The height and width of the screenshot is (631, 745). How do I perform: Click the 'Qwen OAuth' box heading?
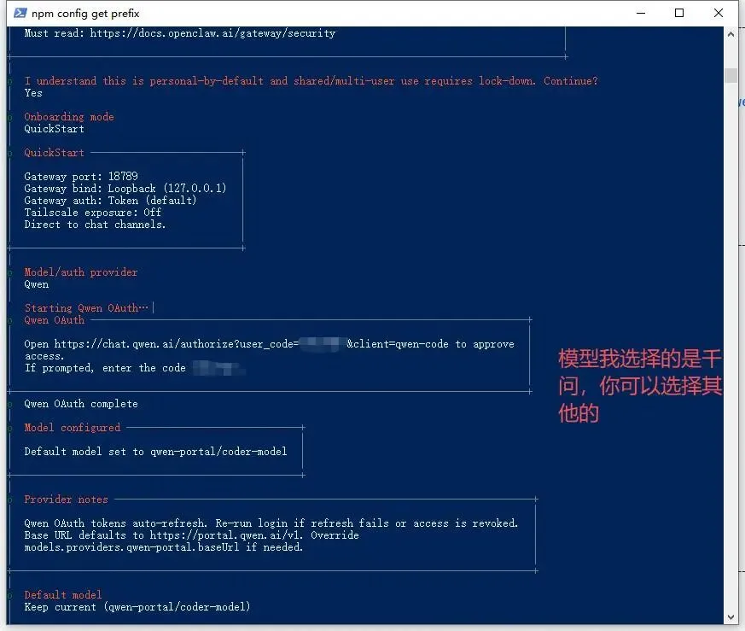tap(54, 320)
